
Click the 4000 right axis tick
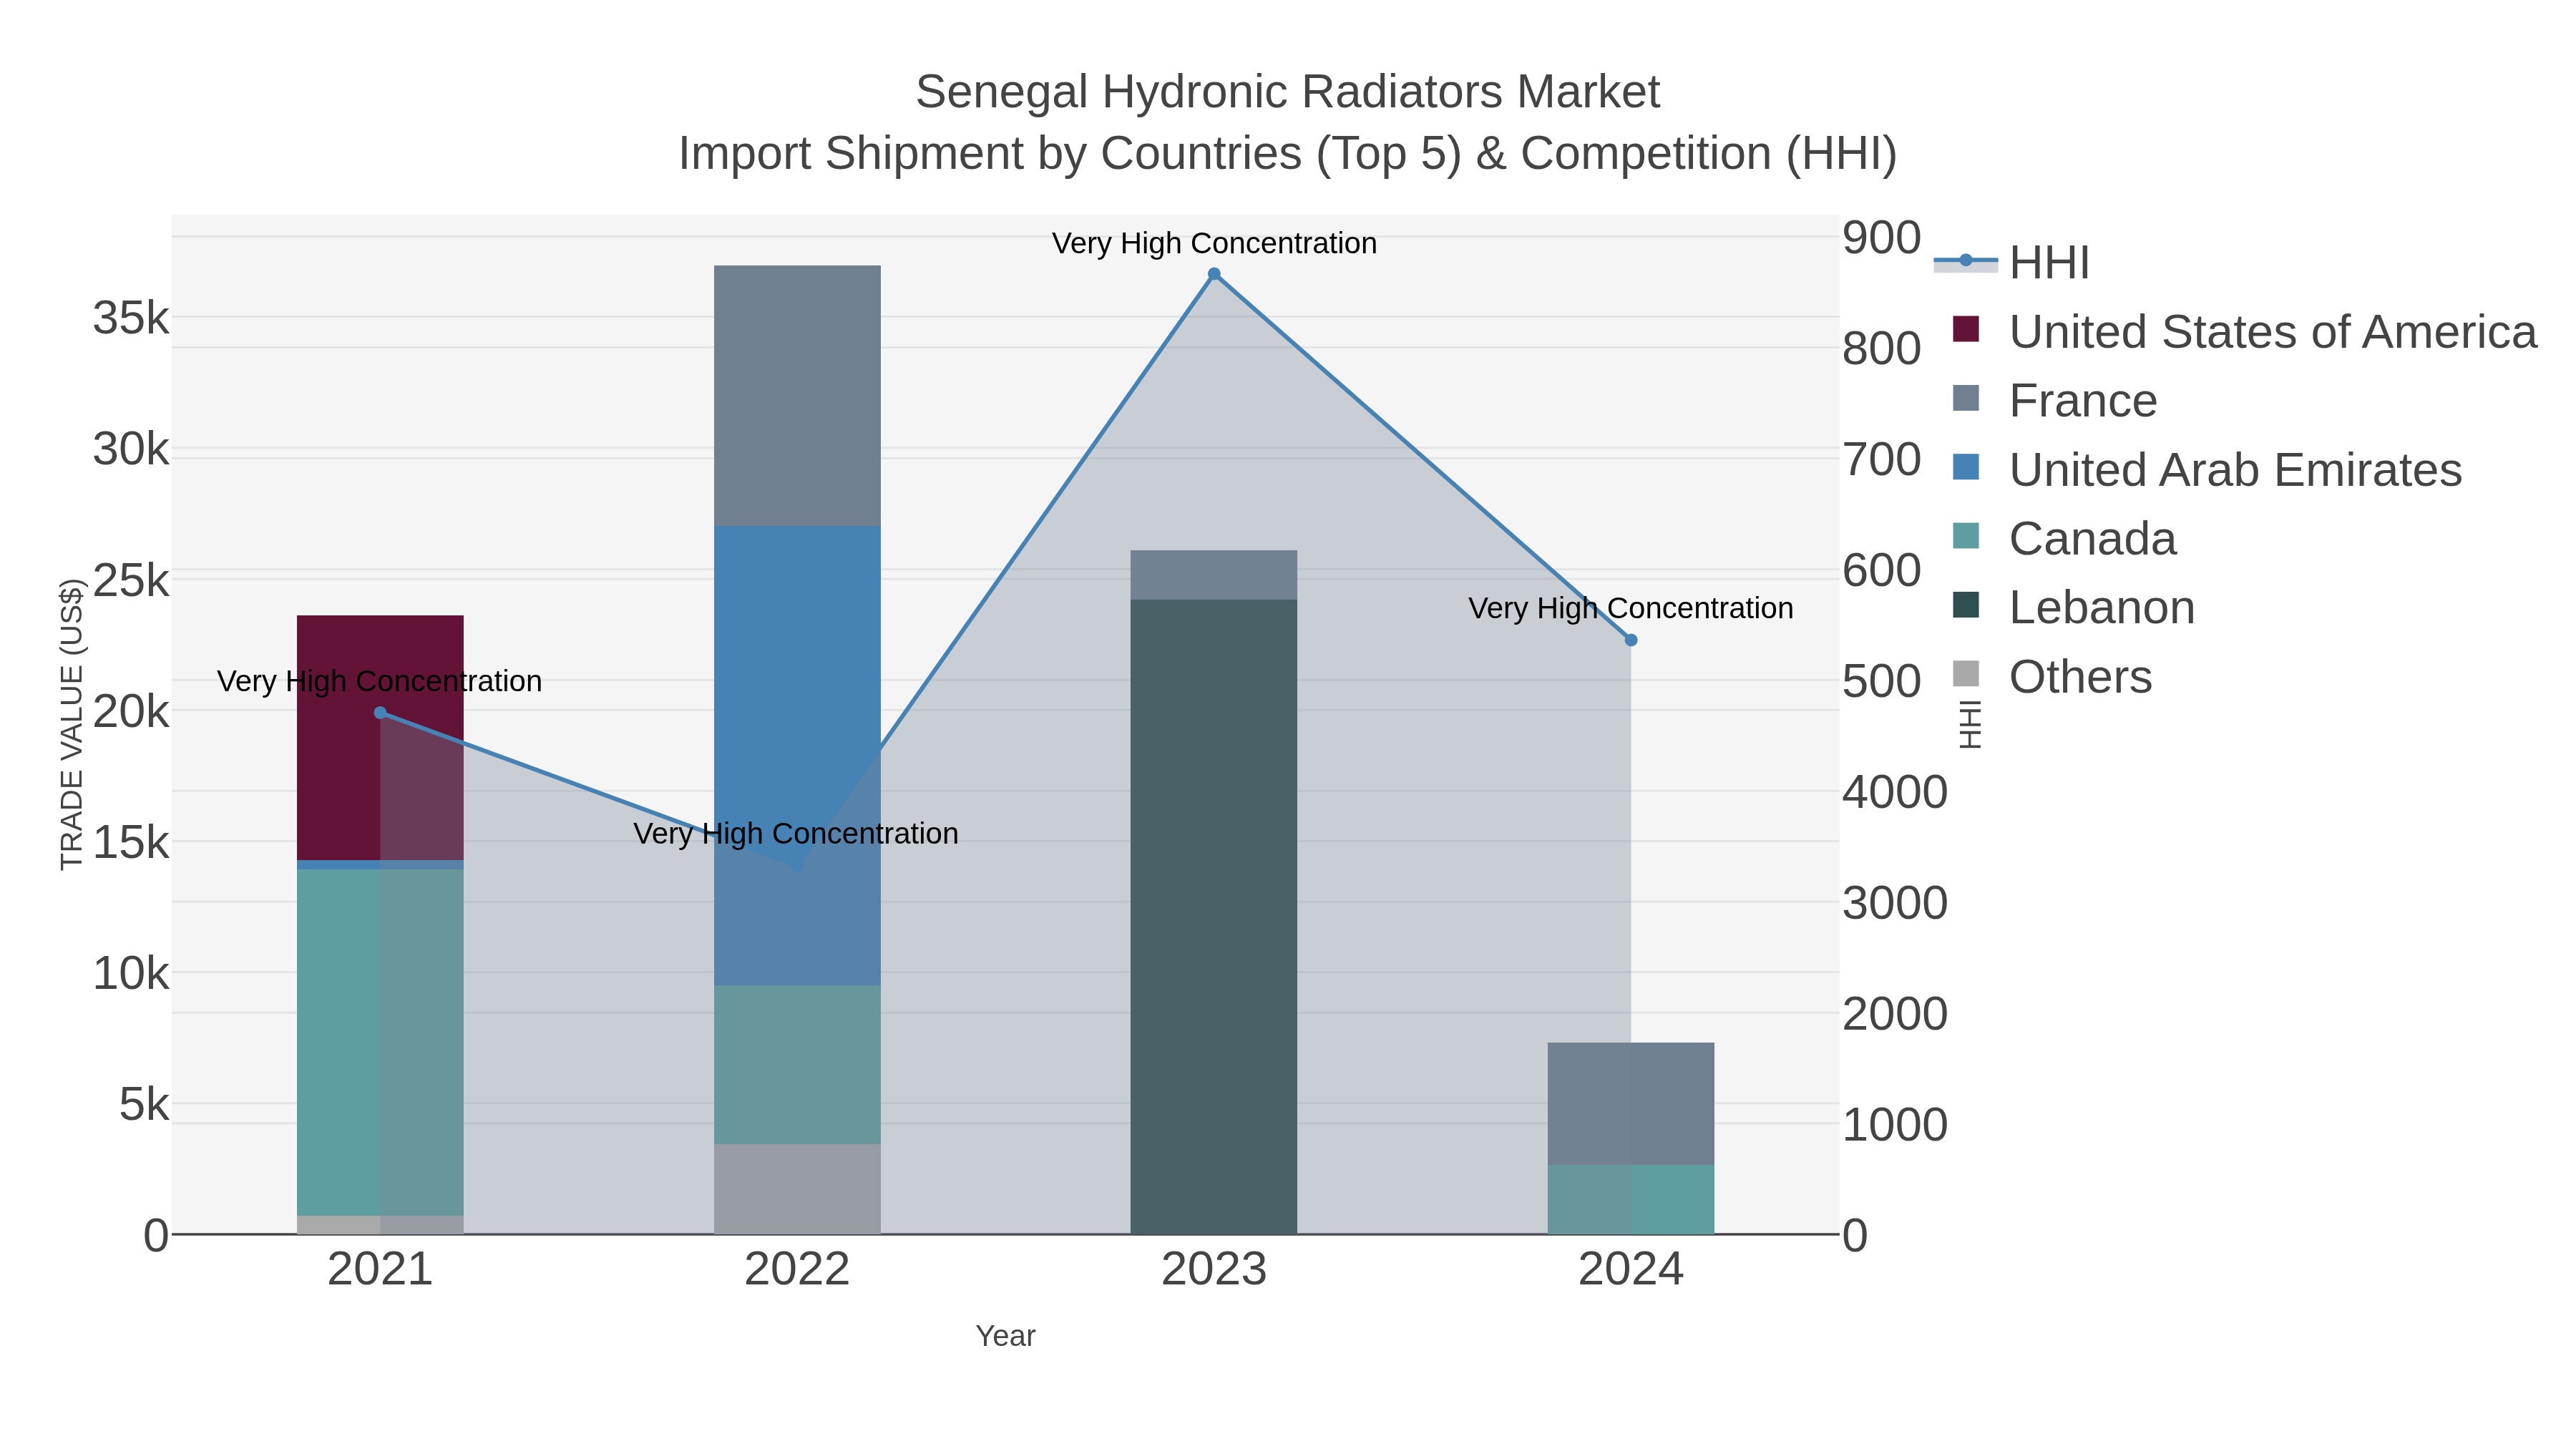click(1895, 792)
